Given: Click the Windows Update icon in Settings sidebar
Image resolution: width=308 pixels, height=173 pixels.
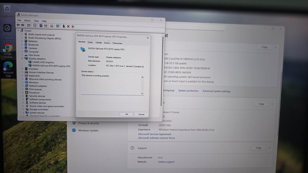Looking at the screenshot, I should point(74,130).
